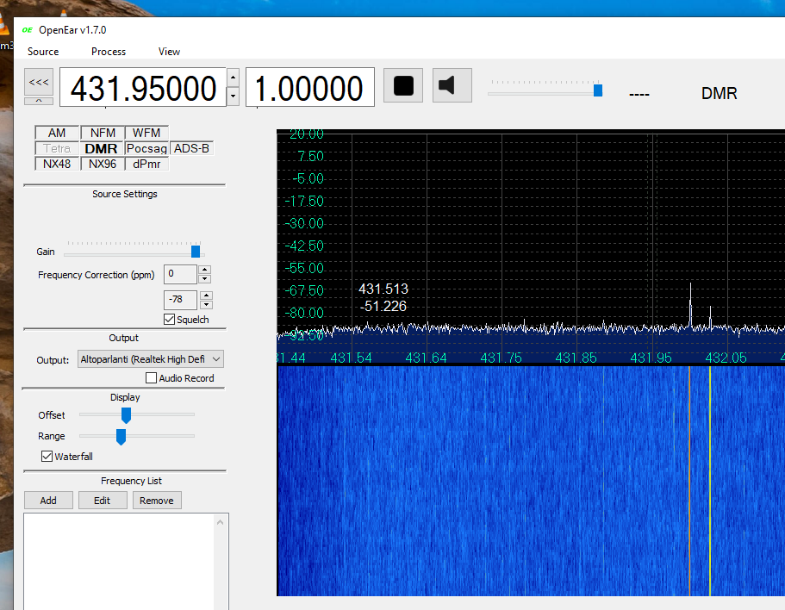
Task: Select WFM demodulation mode
Action: pyautogui.click(x=146, y=133)
